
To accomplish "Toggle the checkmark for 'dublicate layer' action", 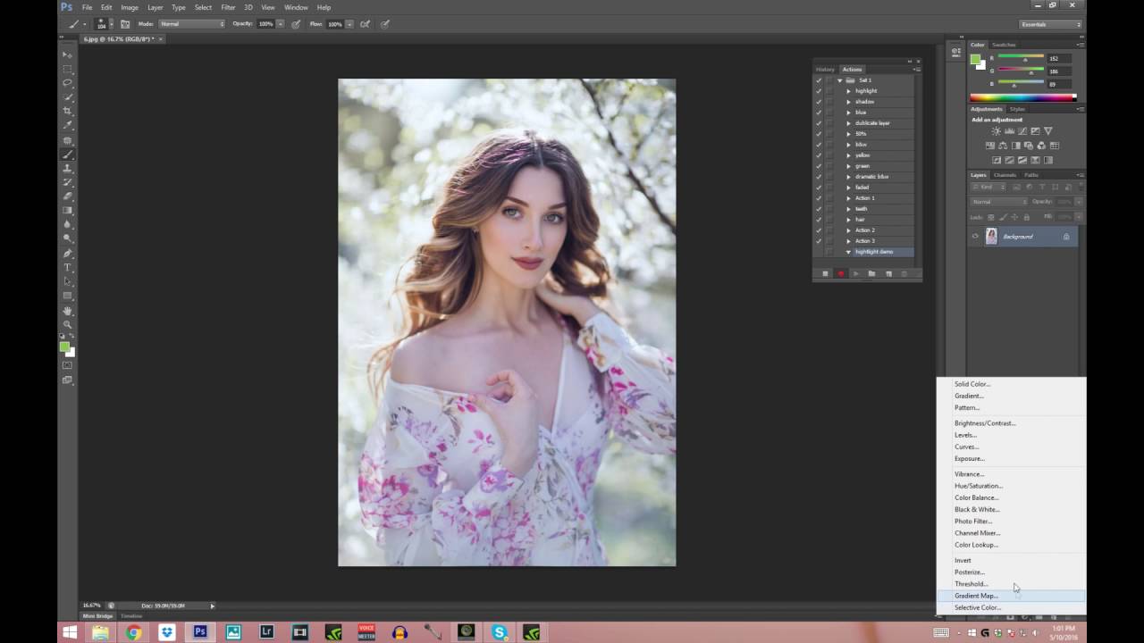I will pyautogui.click(x=819, y=123).
